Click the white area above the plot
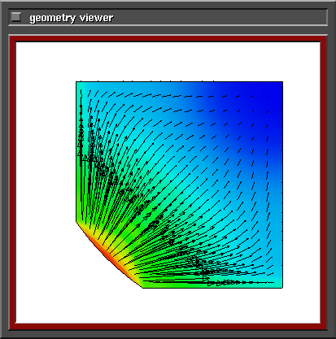The image size is (336, 339). (168, 61)
